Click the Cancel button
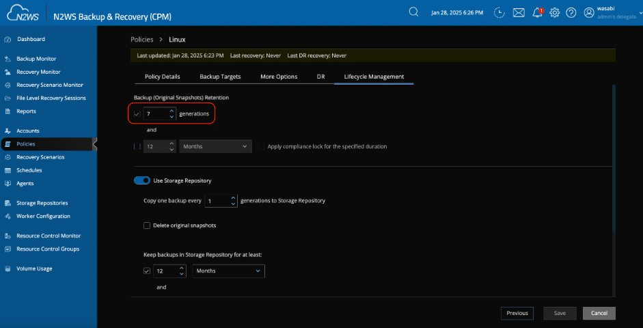Screen dimensions: 643x328 pyautogui.click(x=599, y=313)
